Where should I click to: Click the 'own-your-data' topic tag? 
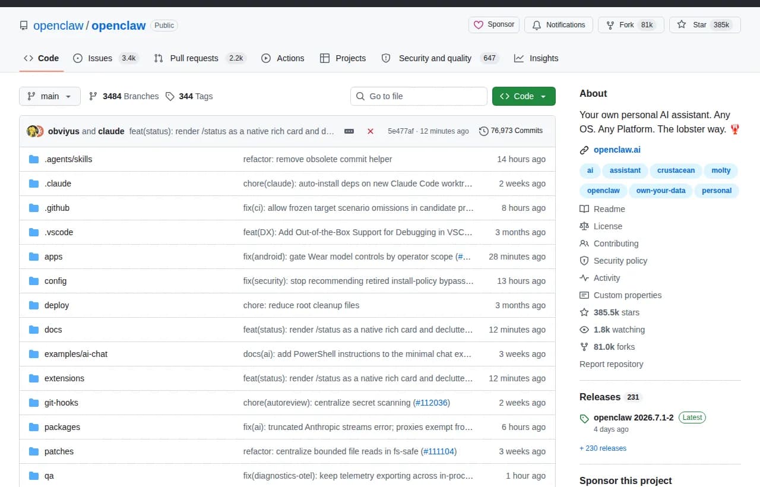(x=661, y=191)
